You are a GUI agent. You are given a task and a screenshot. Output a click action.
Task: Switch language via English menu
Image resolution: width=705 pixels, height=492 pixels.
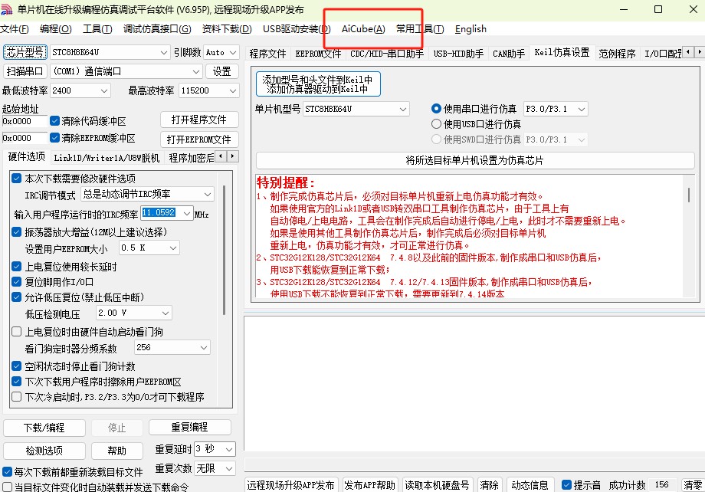click(x=471, y=29)
